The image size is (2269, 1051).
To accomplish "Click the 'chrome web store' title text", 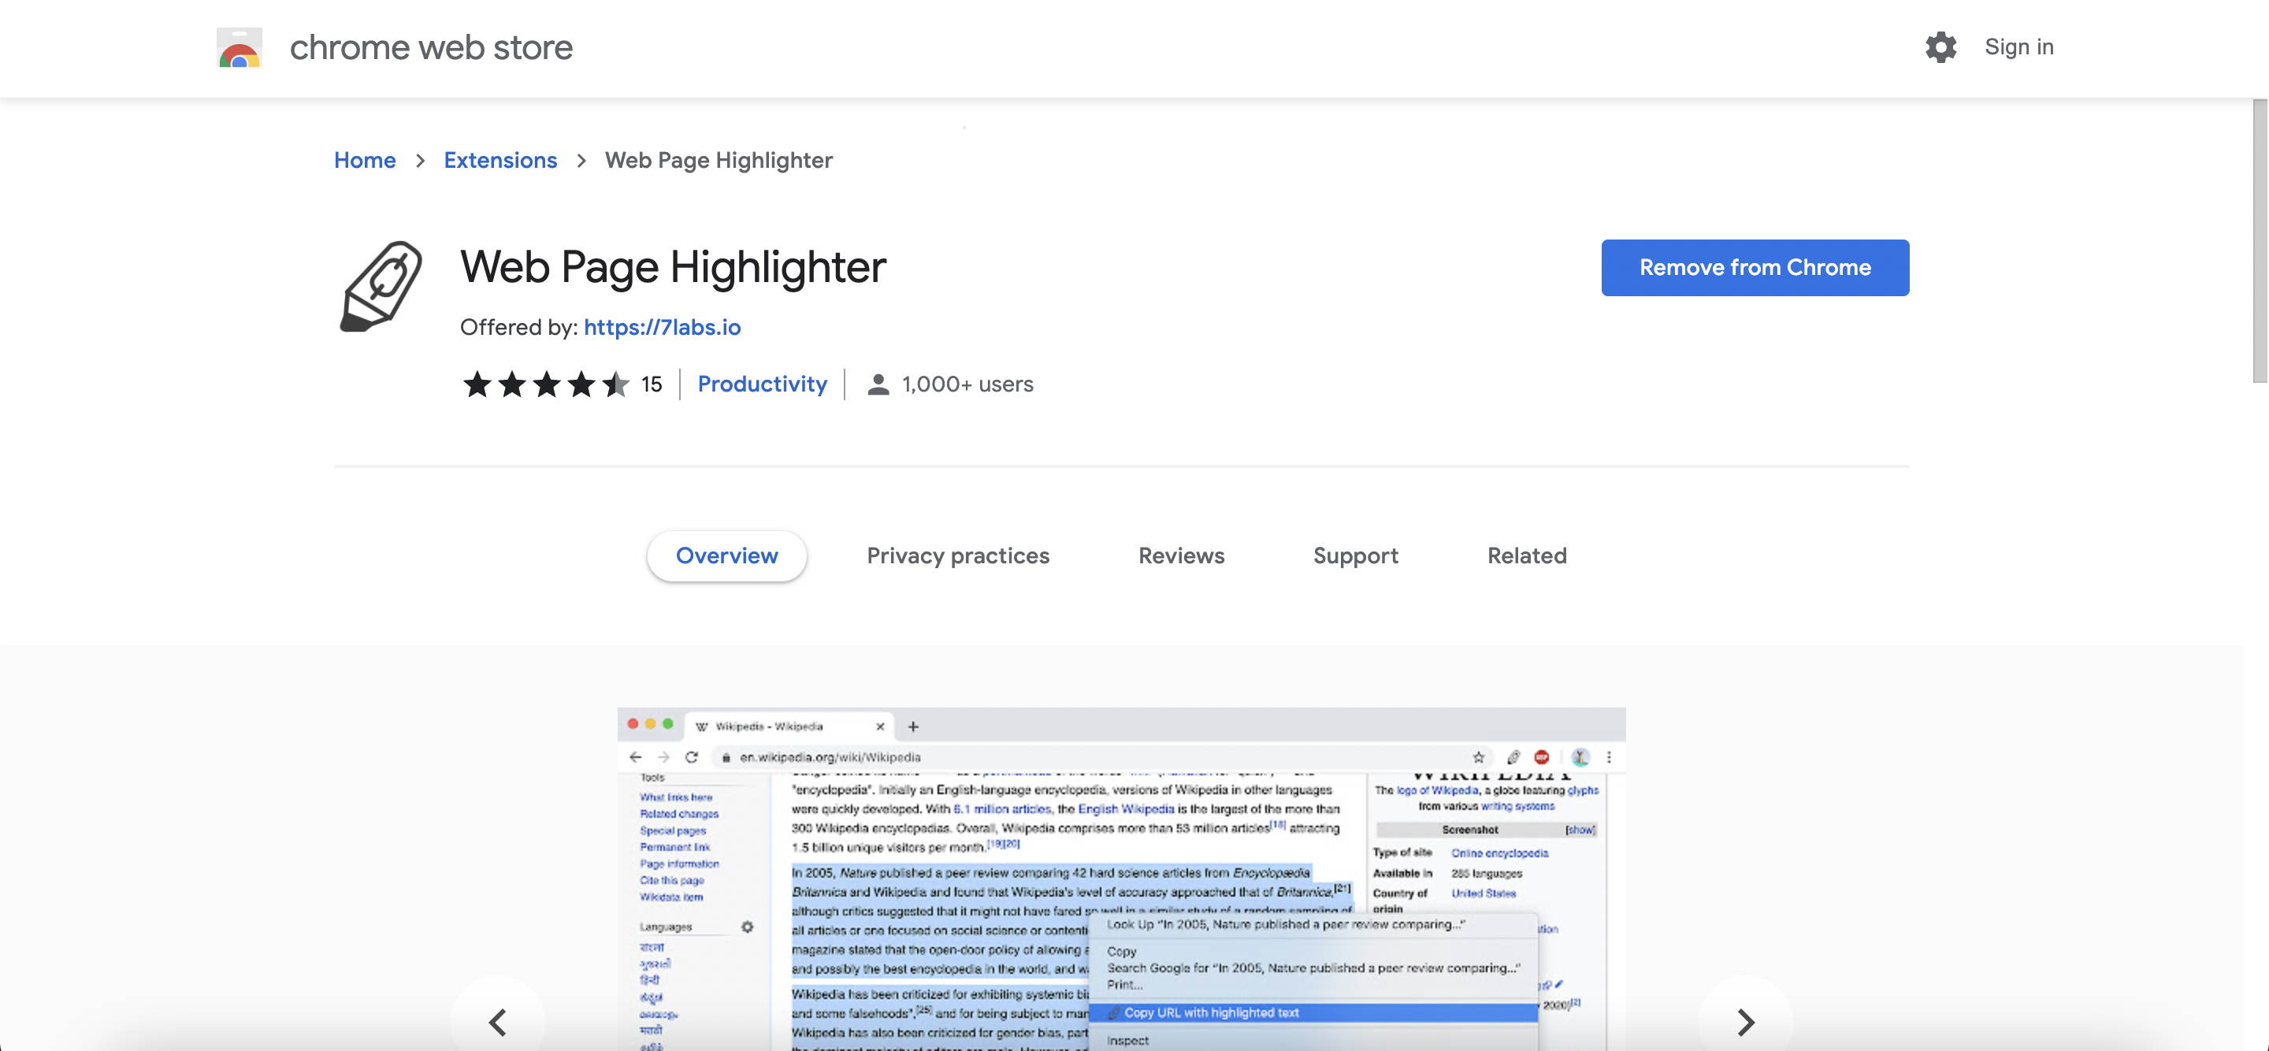I will 431,47.
